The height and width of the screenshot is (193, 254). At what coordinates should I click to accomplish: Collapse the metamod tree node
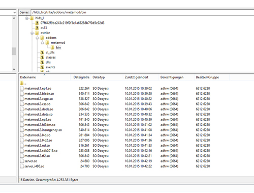tap(43, 43)
